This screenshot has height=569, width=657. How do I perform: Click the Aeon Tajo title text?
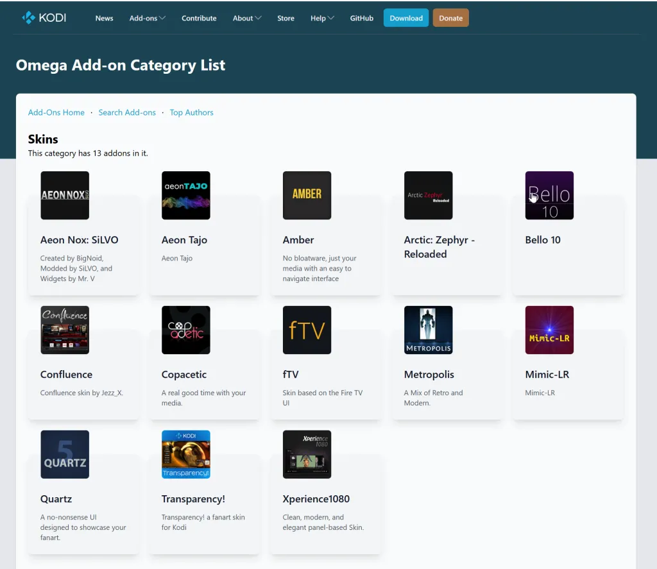tap(184, 240)
